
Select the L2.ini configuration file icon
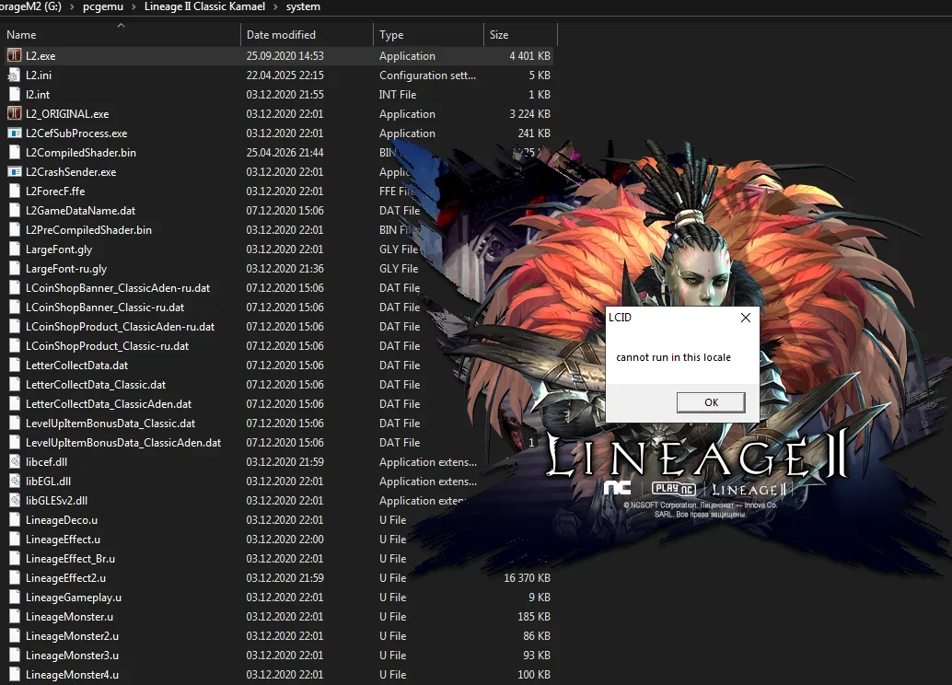tap(15, 75)
